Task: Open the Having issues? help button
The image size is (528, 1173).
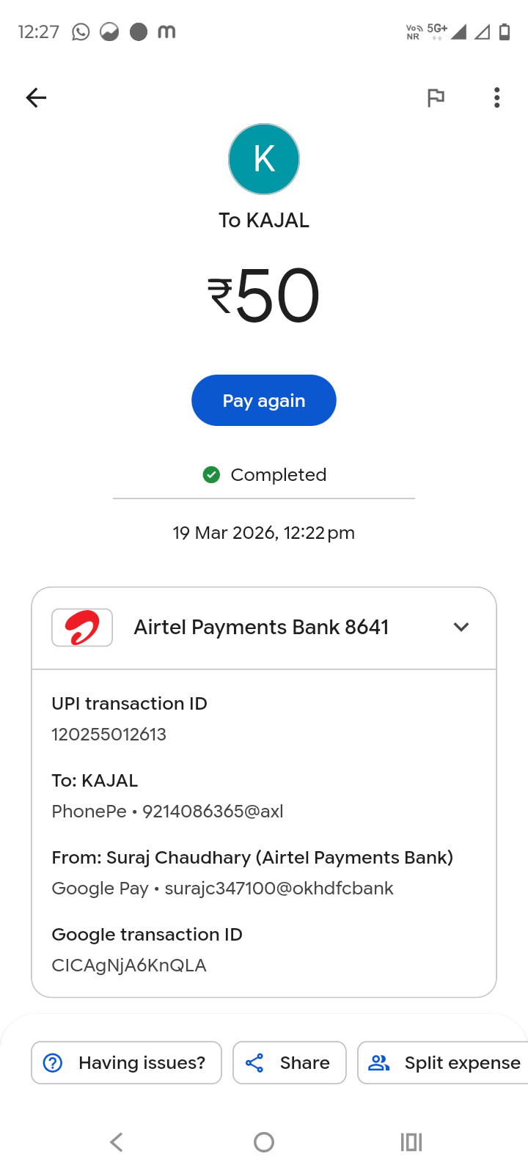Action: point(126,1062)
